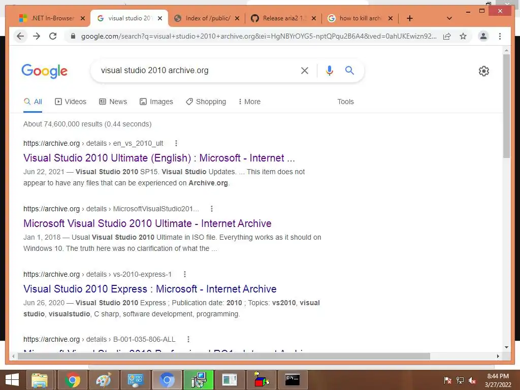This screenshot has width=520, height=390.
Task: Open options for vs-2010-express-1 result
Action: click(x=185, y=274)
